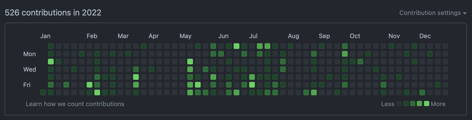The image size is (472, 120).
Task: Select the bright Tuesday cell in early January
Action: [51, 62]
